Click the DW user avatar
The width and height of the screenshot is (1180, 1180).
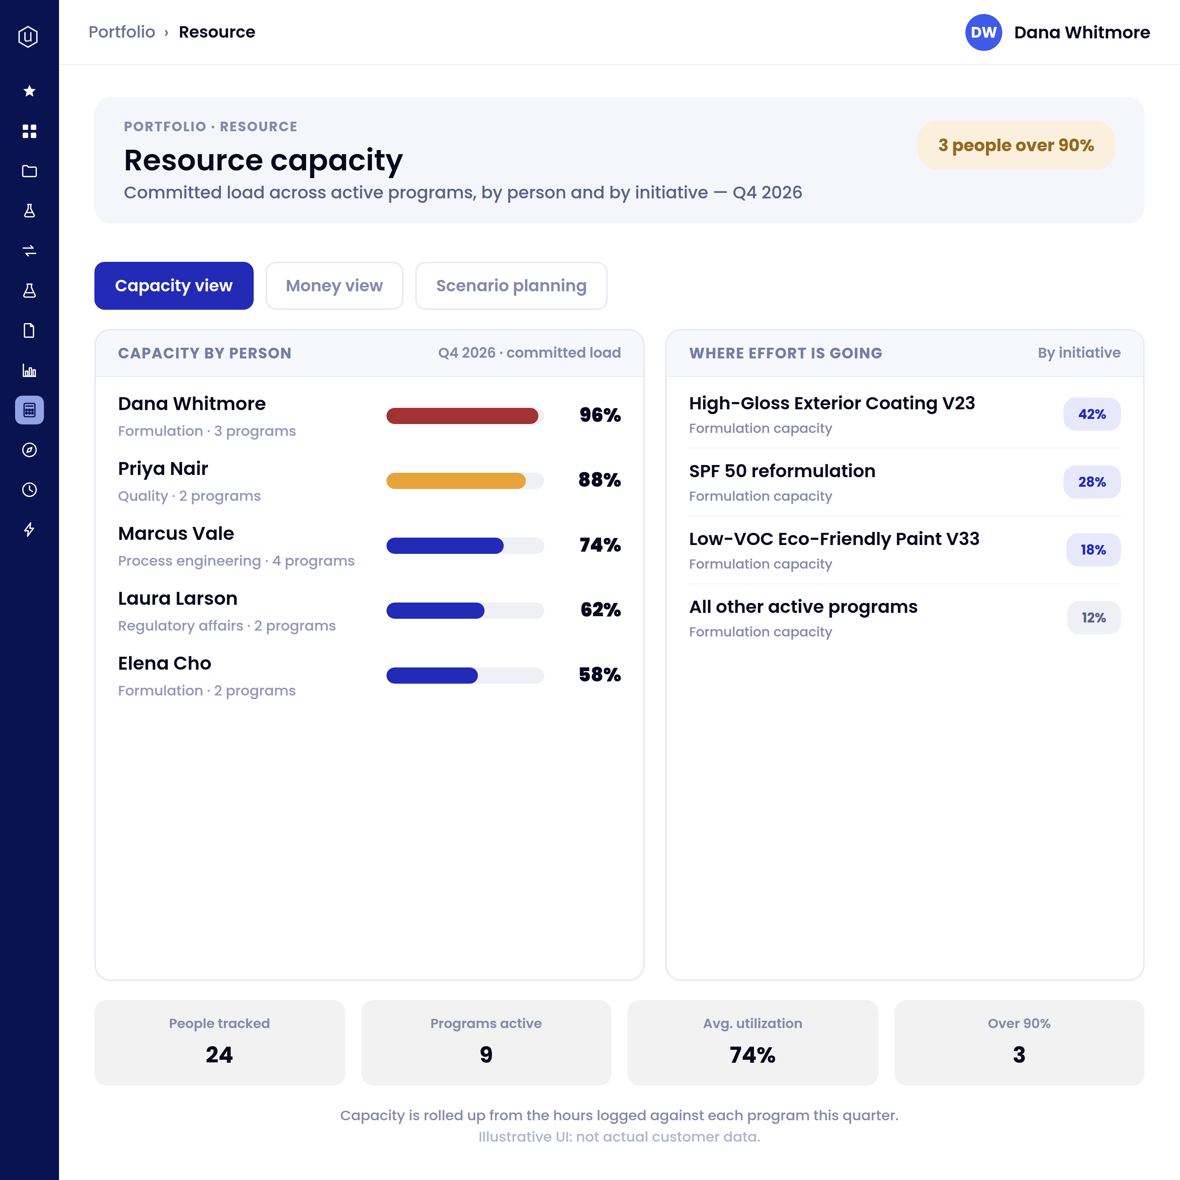[x=983, y=32]
